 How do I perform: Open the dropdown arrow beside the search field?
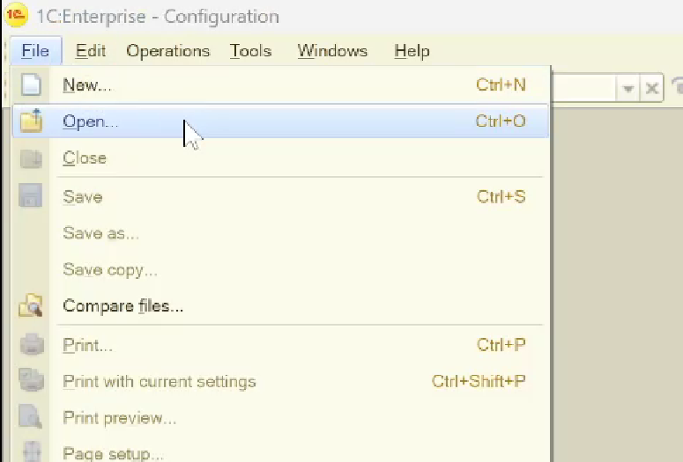pos(628,88)
